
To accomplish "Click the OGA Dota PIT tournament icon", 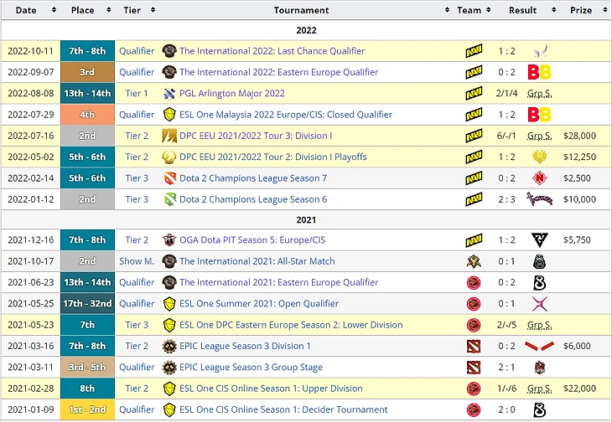I will [169, 240].
